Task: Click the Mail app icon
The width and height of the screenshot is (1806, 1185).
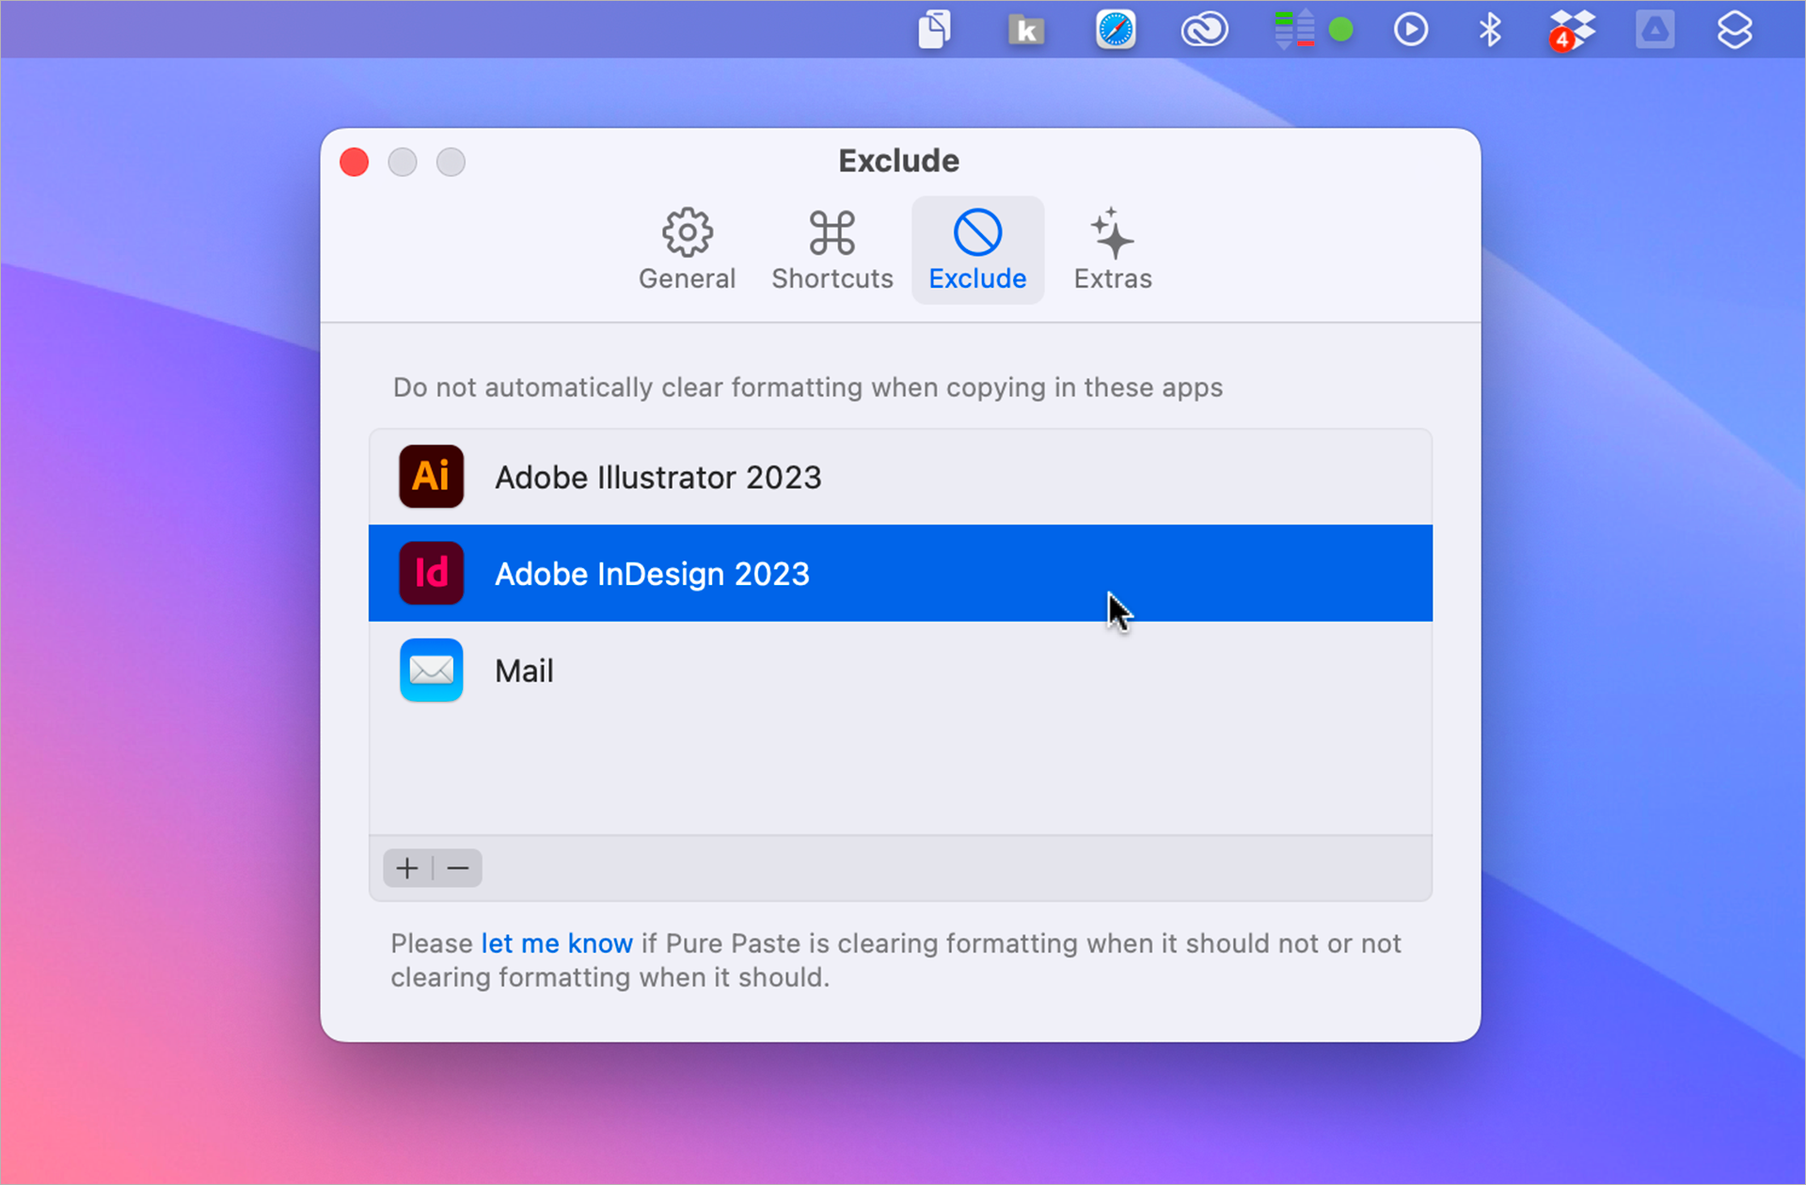Action: click(431, 671)
